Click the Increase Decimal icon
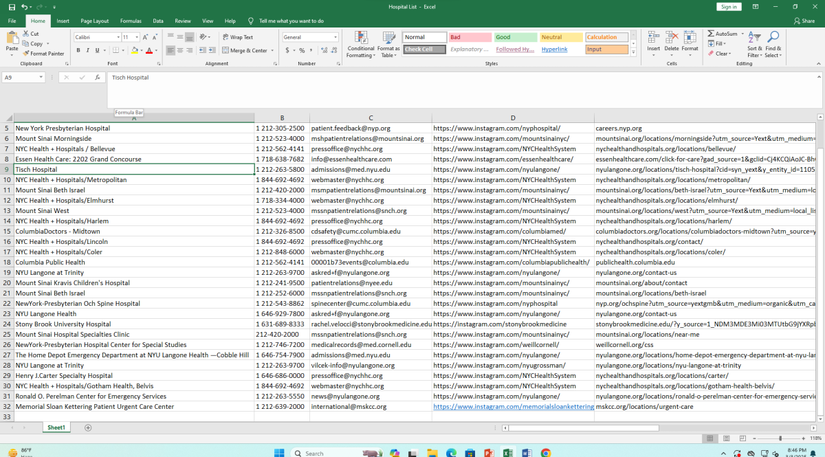Screen dimensions: 825x457 [x=324, y=50]
